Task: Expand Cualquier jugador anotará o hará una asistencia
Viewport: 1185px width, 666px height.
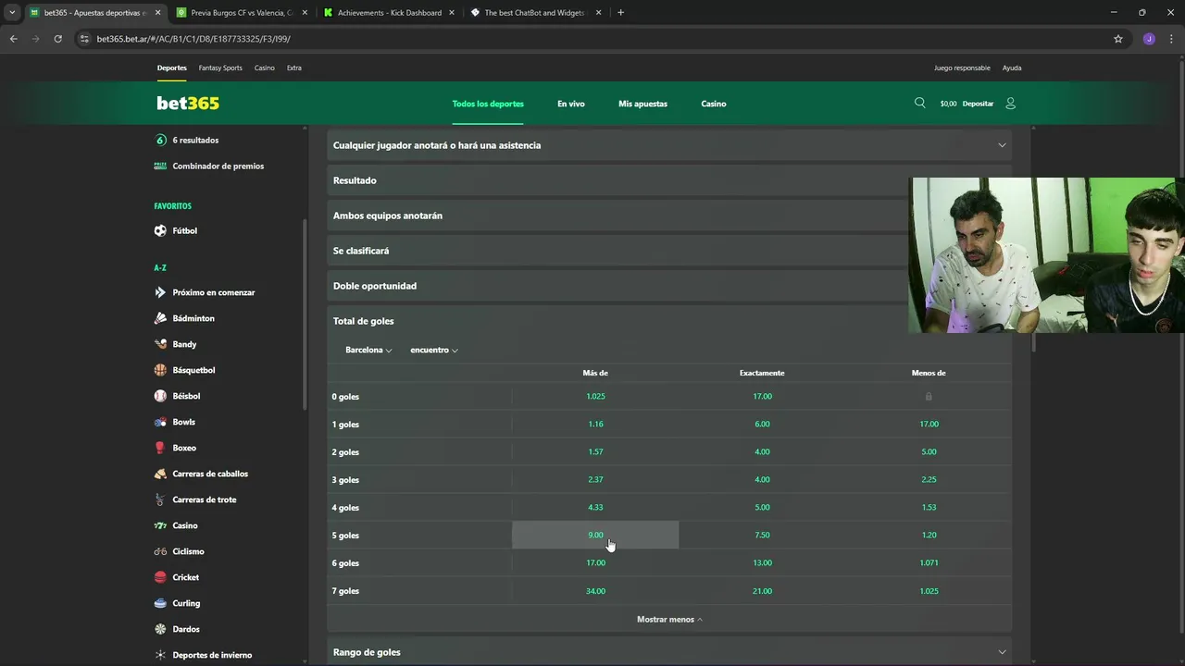Action: coord(669,145)
